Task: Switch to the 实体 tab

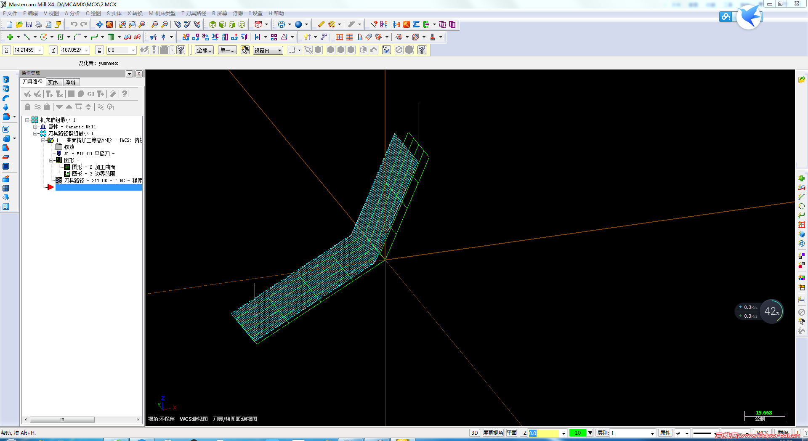Action: [x=53, y=82]
